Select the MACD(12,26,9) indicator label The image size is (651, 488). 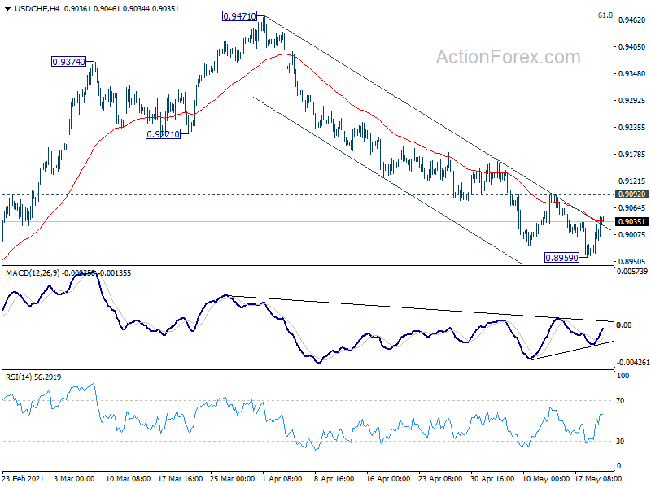pyautogui.click(x=33, y=273)
